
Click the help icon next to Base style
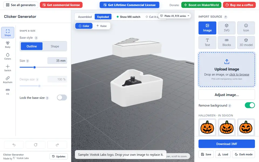(x=36, y=38)
